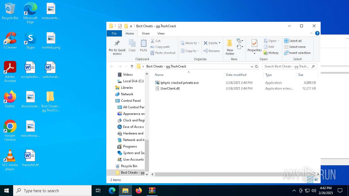This screenshot has width=349, height=196.
Task: Click Edit in ribbon Open group
Action: point(269,47)
